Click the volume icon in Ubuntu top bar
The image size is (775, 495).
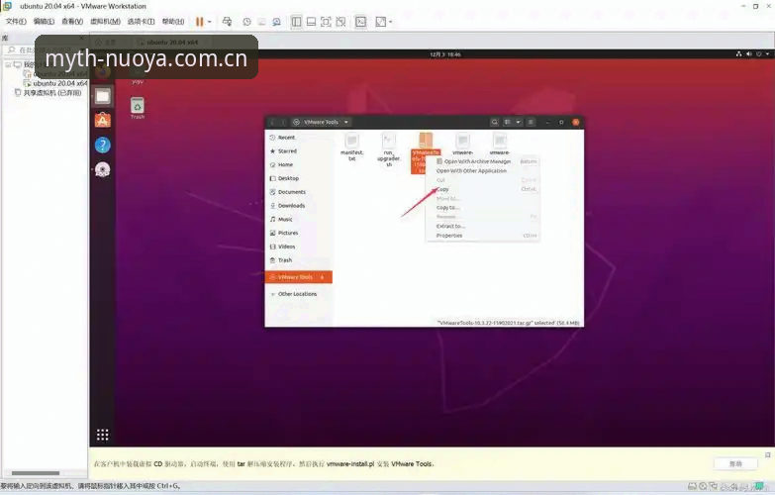(x=749, y=53)
